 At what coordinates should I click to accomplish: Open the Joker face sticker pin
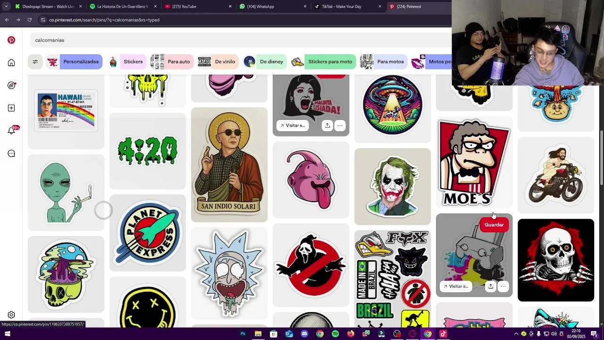pos(393,187)
